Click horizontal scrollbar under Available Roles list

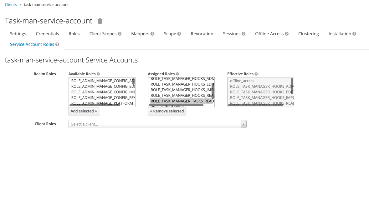95,105
